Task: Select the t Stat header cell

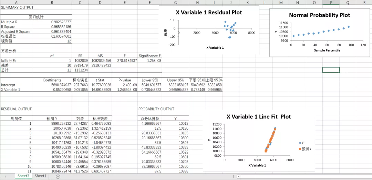Action: tap(100, 80)
